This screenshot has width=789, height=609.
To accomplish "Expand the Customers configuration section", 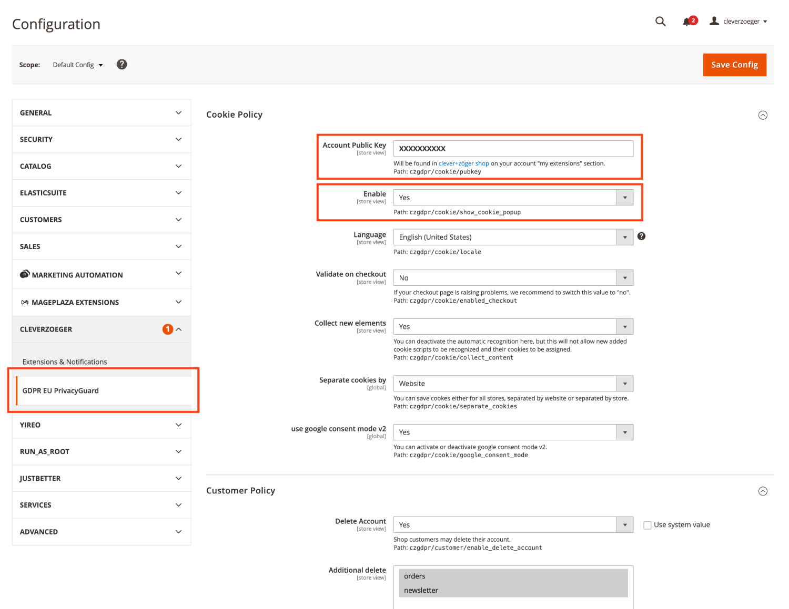I will point(102,220).
